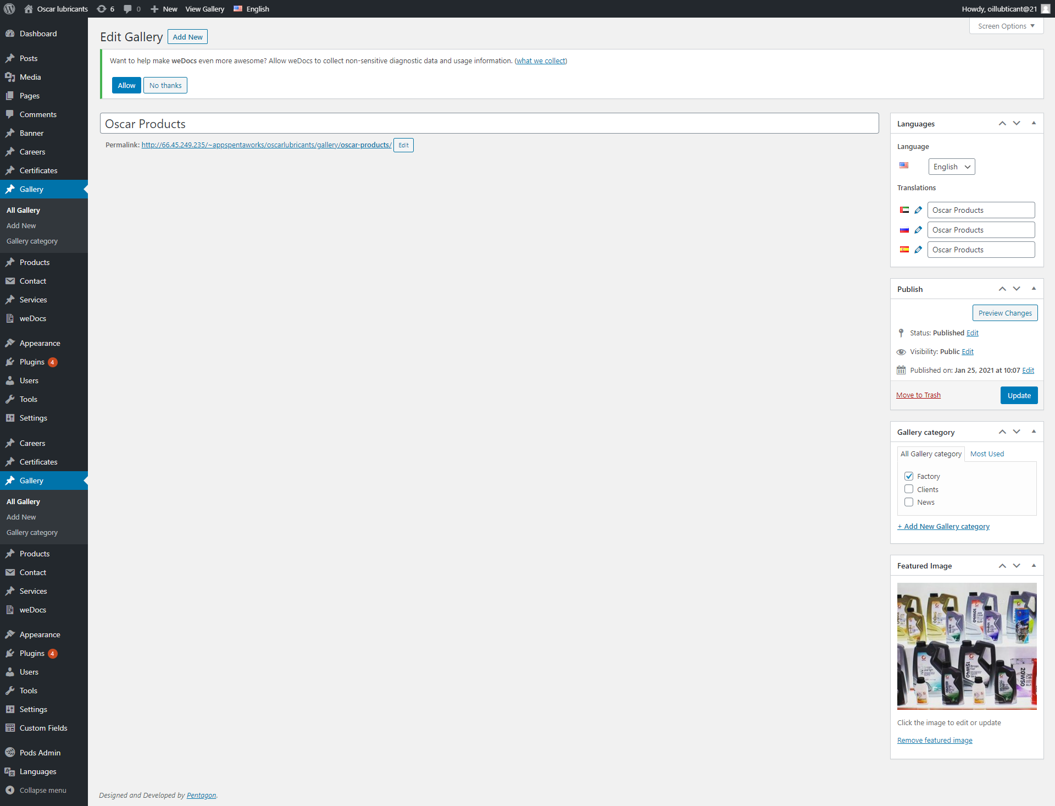Open the what we collect link

tap(541, 60)
